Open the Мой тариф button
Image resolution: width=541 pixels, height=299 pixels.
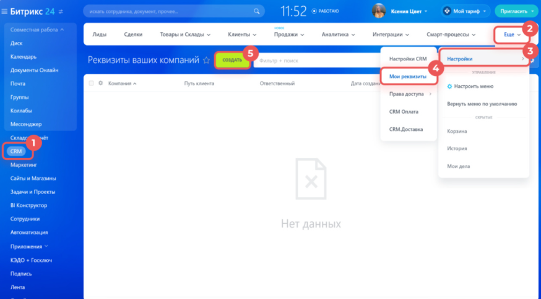[x=465, y=11]
